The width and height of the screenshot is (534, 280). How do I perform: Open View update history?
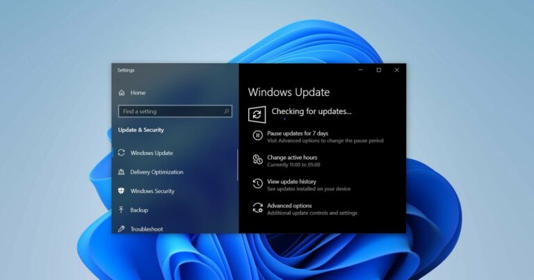(x=291, y=181)
